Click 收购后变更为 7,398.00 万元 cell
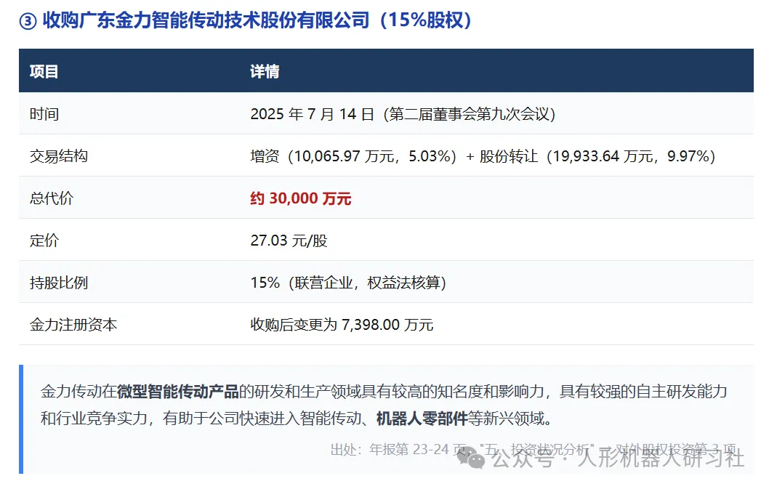This screenshot has height=489, width=769. (x=342, y=325)
